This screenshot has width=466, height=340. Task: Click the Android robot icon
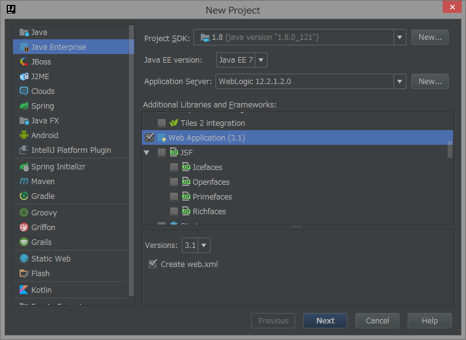point(24,135)
